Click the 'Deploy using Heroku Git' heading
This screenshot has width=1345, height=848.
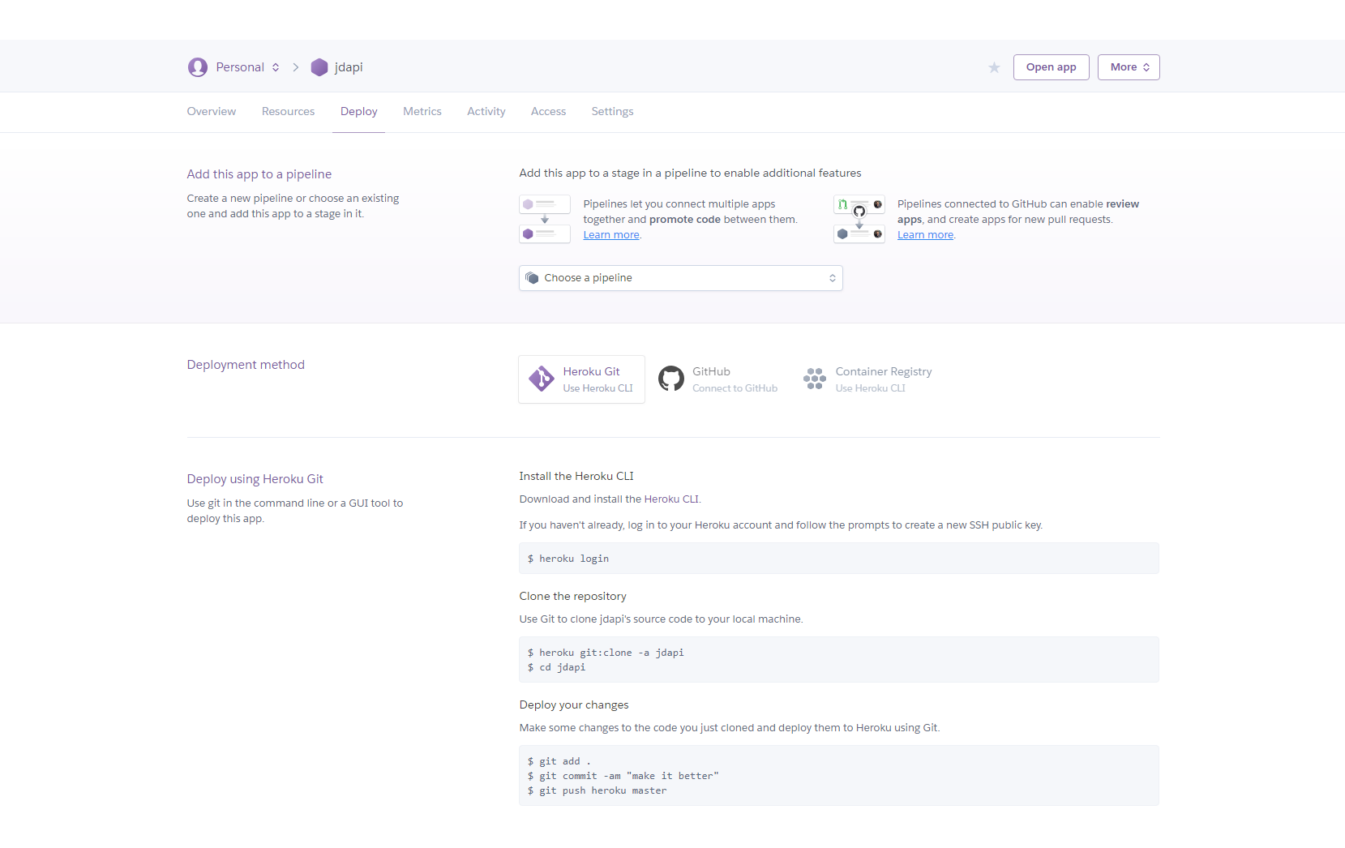point(255,479)
